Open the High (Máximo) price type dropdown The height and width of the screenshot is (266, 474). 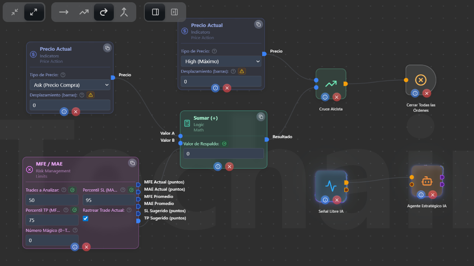pyautogui.click(x=221, y=61)
